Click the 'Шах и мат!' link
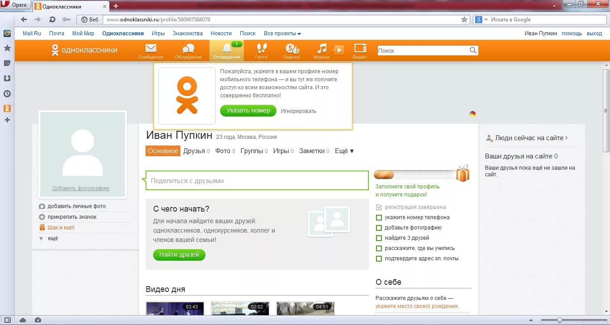Image resolution: width=610 pixels, height=325 pixels. [x=61, y=228]
